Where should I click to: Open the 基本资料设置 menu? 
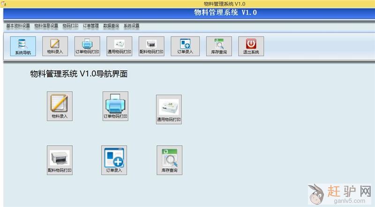tap(18, 26)
